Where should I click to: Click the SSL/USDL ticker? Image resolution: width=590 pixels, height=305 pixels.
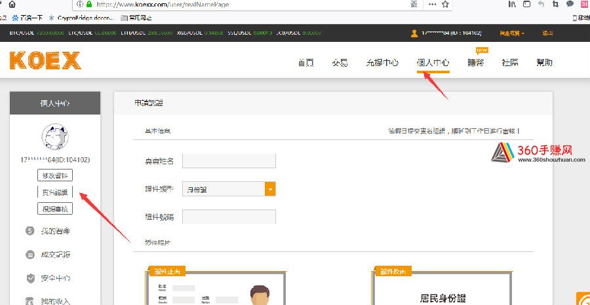coord(250,33)
